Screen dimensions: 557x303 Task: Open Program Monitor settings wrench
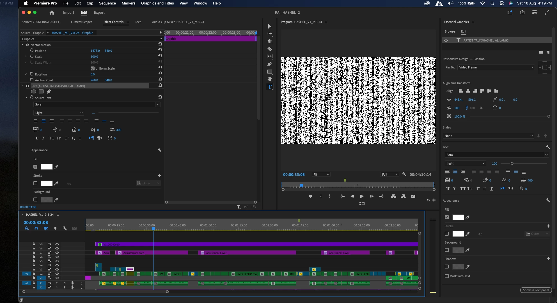404,174
